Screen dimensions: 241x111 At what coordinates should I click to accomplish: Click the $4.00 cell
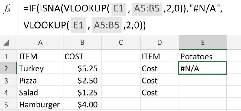[82, 105]
